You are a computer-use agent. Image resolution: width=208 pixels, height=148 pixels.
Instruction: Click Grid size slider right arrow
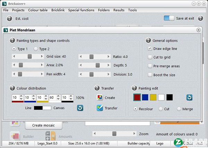pyautogui.click(x=42, y=56)
